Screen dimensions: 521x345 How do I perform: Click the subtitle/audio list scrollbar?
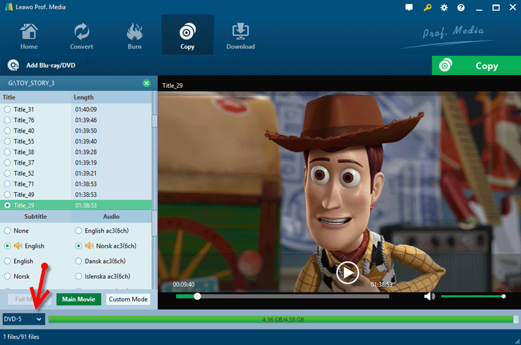click(154, 224)
